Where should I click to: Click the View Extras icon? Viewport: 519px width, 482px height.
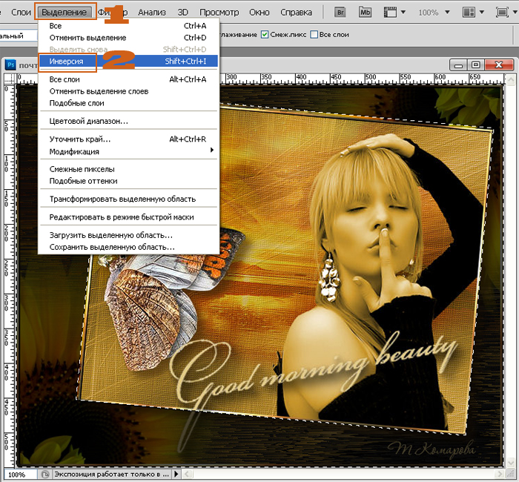[x=390, y=13]
